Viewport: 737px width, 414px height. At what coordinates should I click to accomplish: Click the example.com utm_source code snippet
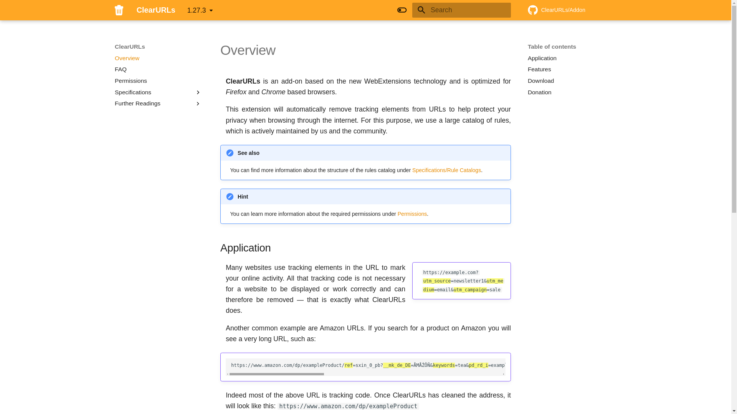click(x=463, y=281)
